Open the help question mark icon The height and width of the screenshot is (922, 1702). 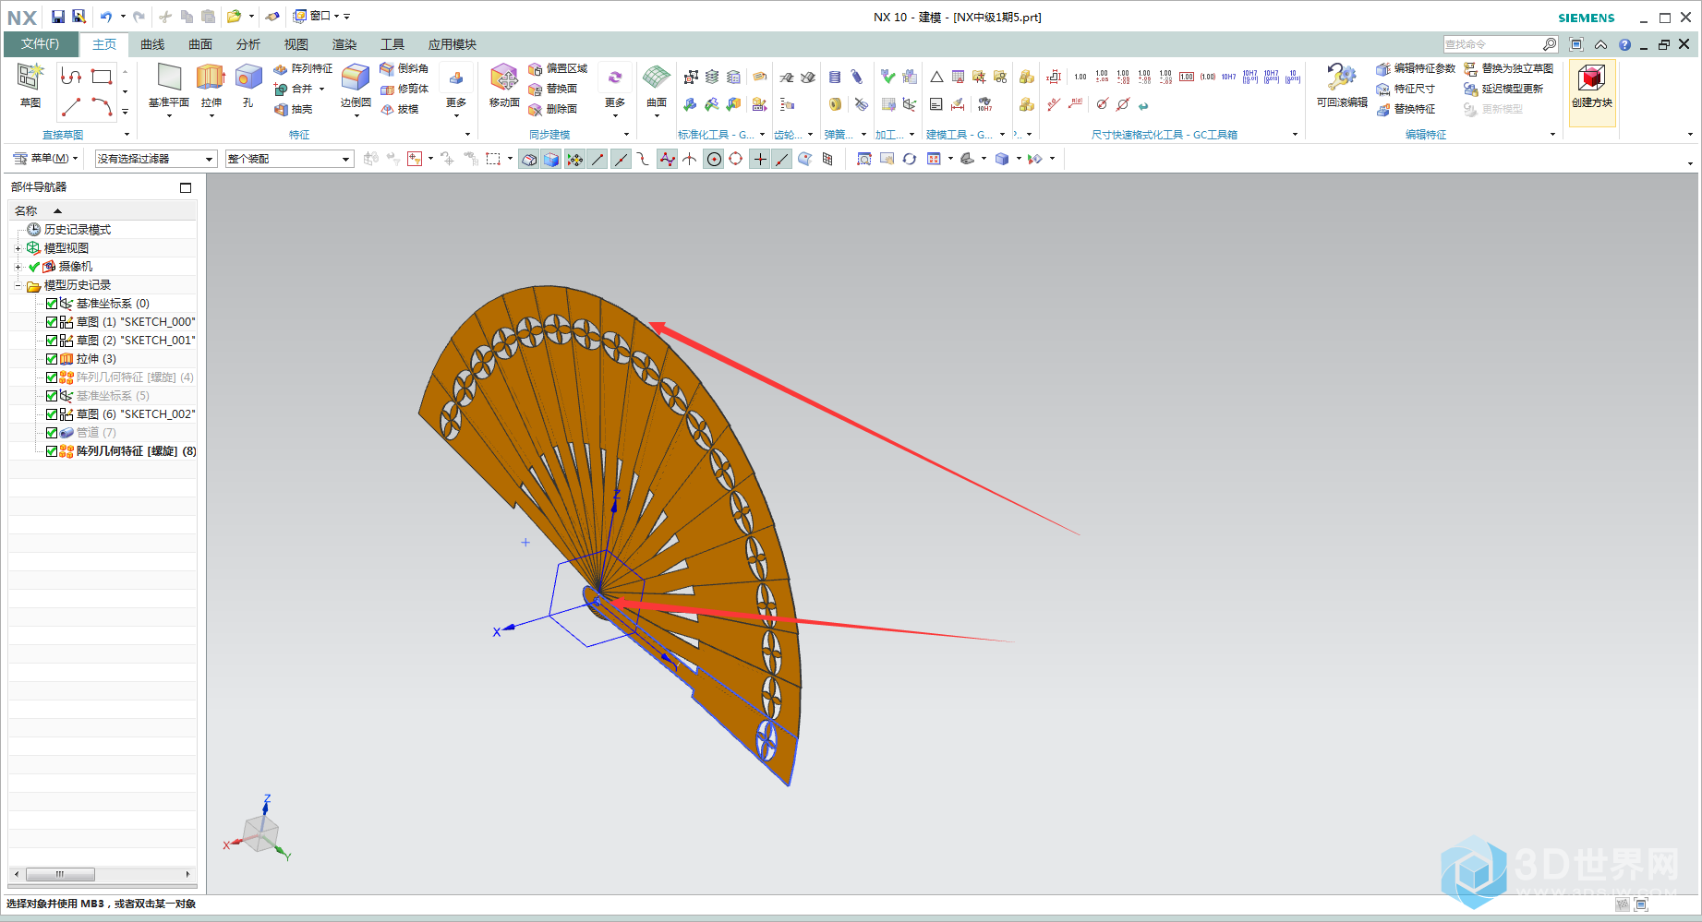[x=1624, y=44]
